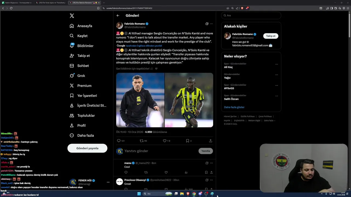Bookmark manu's reply
The image size is (351, 197).
click(x=206, y=172)
